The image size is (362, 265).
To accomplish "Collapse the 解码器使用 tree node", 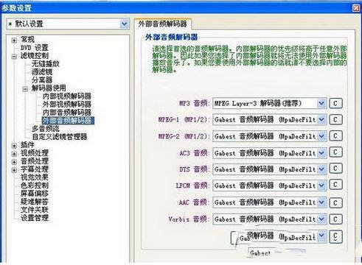I will coord(25,89).
